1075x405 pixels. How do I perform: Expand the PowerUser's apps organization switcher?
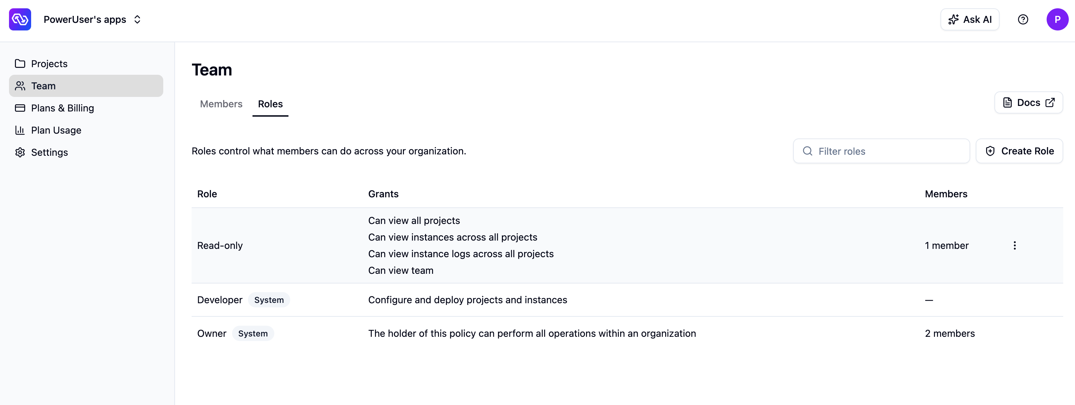point(92,19)
